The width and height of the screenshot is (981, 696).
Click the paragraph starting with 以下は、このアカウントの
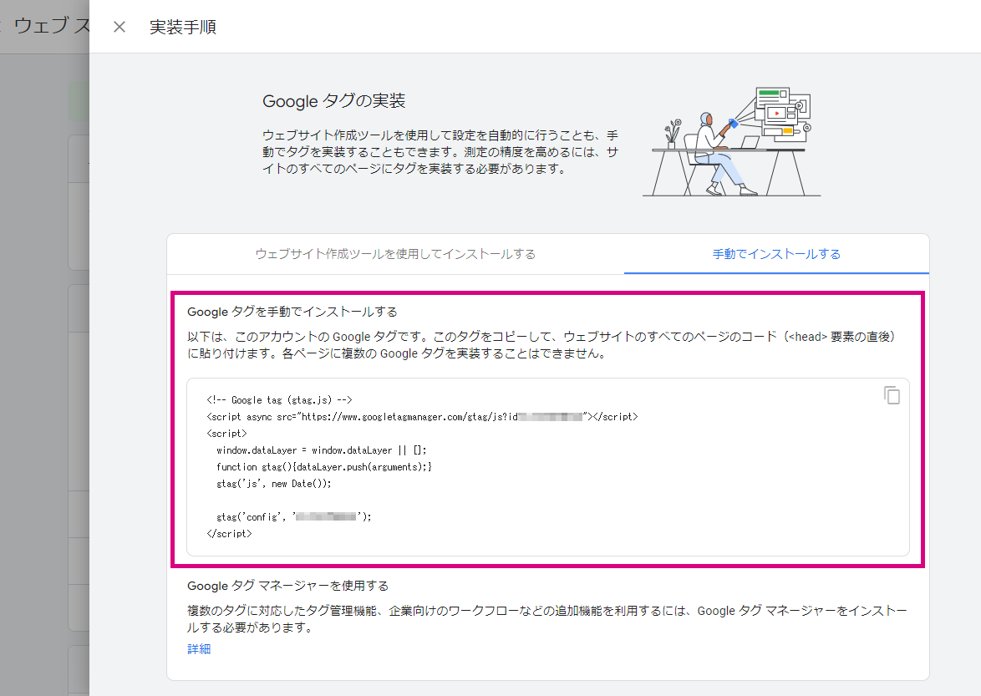tap(541, 344)
